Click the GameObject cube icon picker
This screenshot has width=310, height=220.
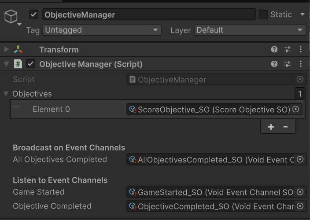(x=12, y=17)
